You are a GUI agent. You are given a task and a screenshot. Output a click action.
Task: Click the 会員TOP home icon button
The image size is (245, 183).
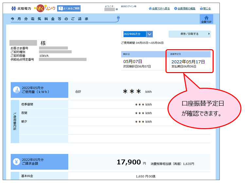(x=206, y=19)
